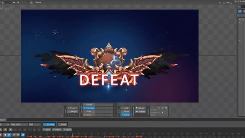Toggle Images visibility dot in Options
The image size is (245, 138).
click(x=162, y=112)
